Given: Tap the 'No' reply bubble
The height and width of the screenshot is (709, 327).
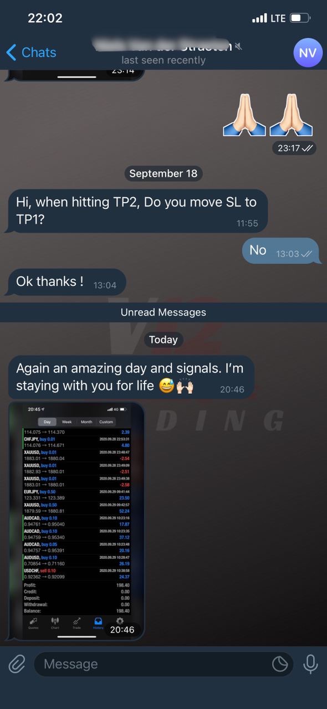Looking at the screenshot, I should point(280,251).
